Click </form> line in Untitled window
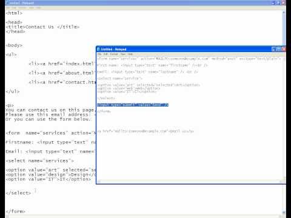This screenshot has width=291, height=218. tap(104, 111)
